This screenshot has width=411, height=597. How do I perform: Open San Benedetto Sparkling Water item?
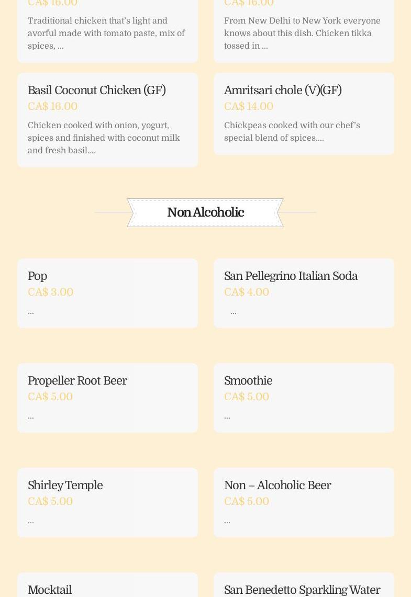point(302,590)
